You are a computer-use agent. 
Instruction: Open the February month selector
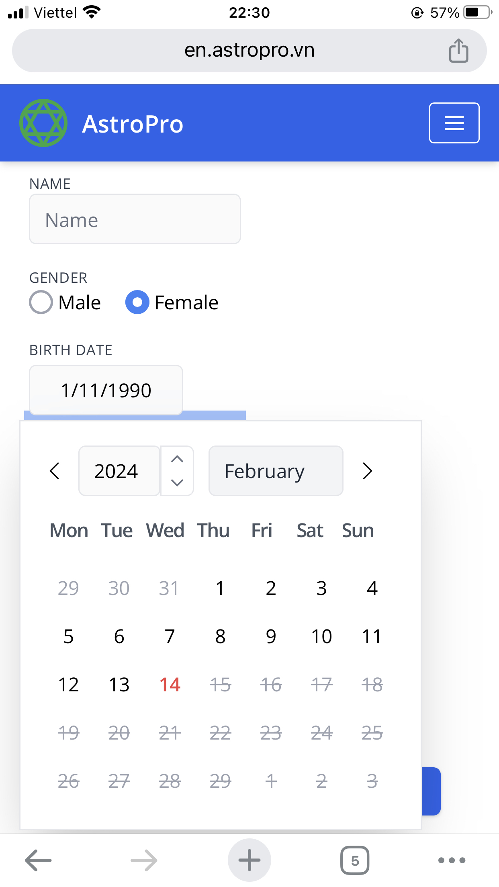click(x=276, y=470)
